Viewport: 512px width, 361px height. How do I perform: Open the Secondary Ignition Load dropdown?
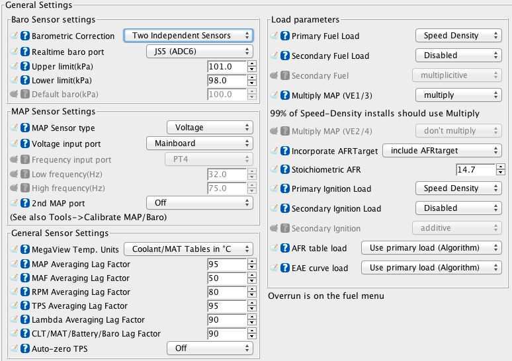pos(458,208)
